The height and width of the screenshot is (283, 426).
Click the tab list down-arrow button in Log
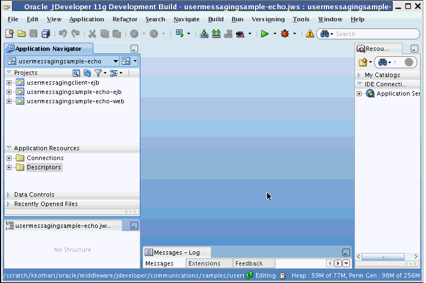pyautogui.click(x=346, y=263)
